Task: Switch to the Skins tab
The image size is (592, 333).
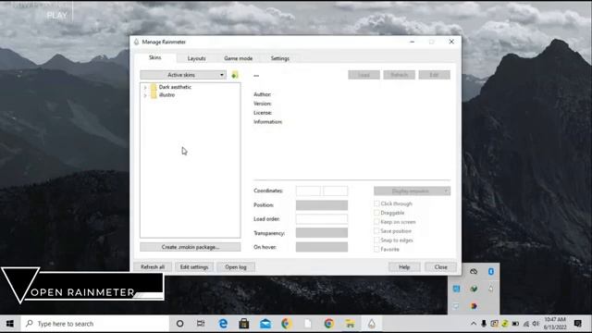Action: [x=155, y=57]
